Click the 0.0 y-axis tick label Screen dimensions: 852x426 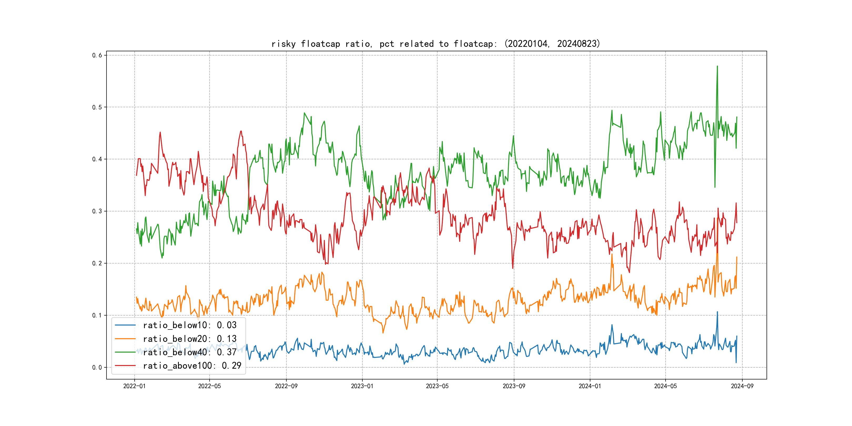point(97,367)
